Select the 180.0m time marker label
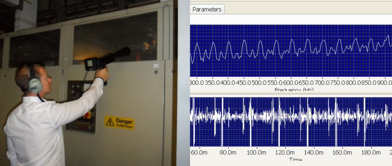This screenshot has width=392, height=166. tap(372, 152)
